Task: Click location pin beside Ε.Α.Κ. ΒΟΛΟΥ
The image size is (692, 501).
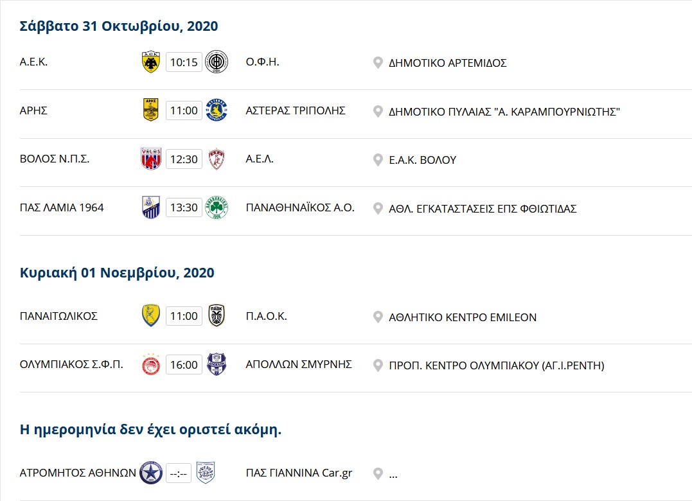Action: click(x=378, y=160)
